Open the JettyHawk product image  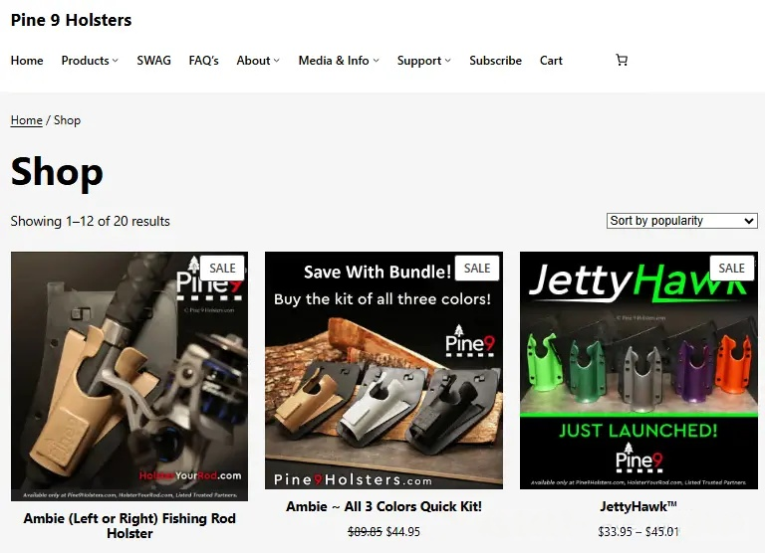pyautogui.click(x=637, y=370)
